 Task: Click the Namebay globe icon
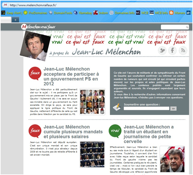click(x=75, y=13)
